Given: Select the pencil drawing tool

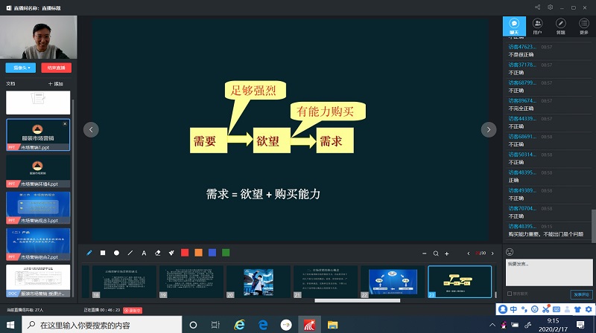Looking at the screenshot, I should [89, 253].
